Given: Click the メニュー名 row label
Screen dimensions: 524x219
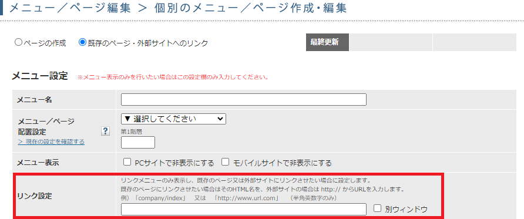Looking at the screenshot, I should coord(35,99).
